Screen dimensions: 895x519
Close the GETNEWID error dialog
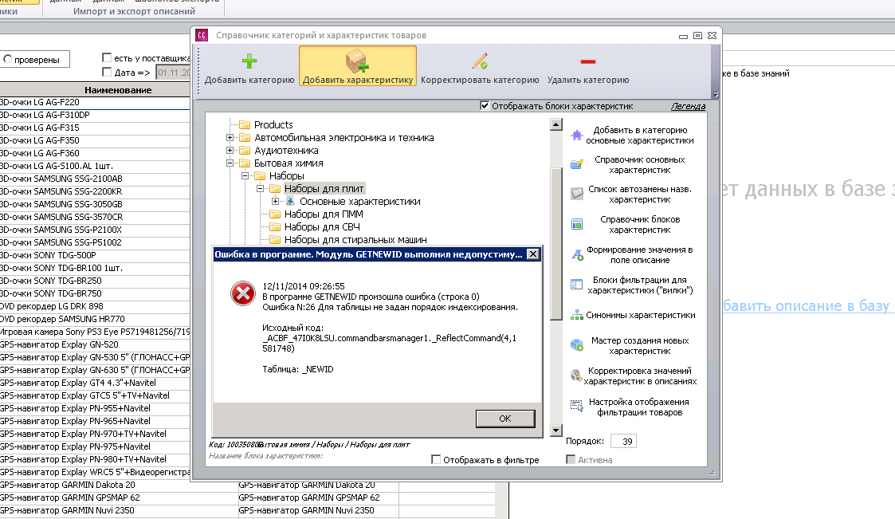[x=532, y=254]
